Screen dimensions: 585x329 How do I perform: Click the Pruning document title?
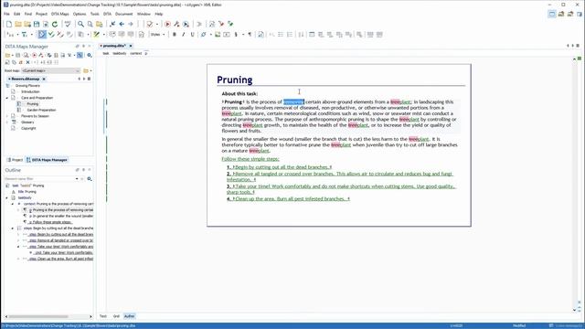(235, 80)
